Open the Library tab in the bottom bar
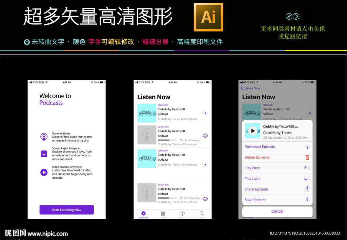Viewport: 347px width, 240px height. tap(163, 214)
